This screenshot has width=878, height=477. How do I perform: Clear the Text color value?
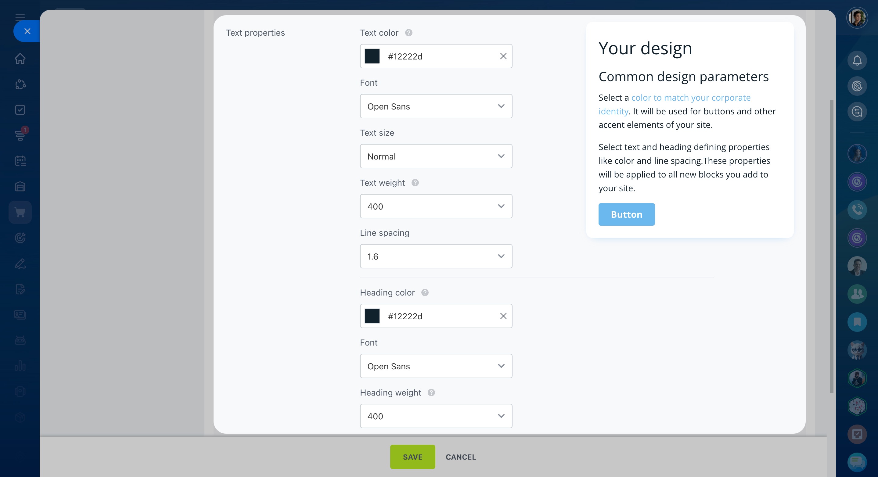[503, 56]
